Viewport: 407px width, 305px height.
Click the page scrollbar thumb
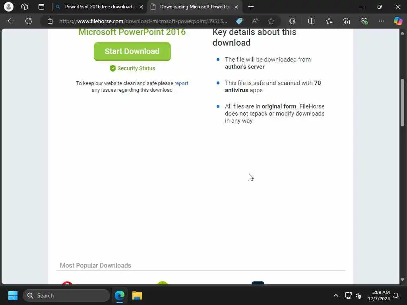402,102
